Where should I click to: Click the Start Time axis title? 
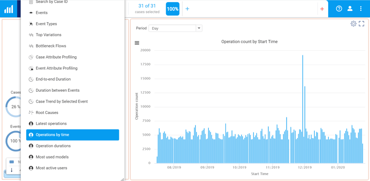[259, 174]
